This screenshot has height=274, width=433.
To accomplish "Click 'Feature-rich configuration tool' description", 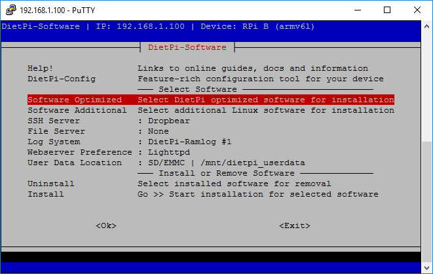I will click(261, 79).
